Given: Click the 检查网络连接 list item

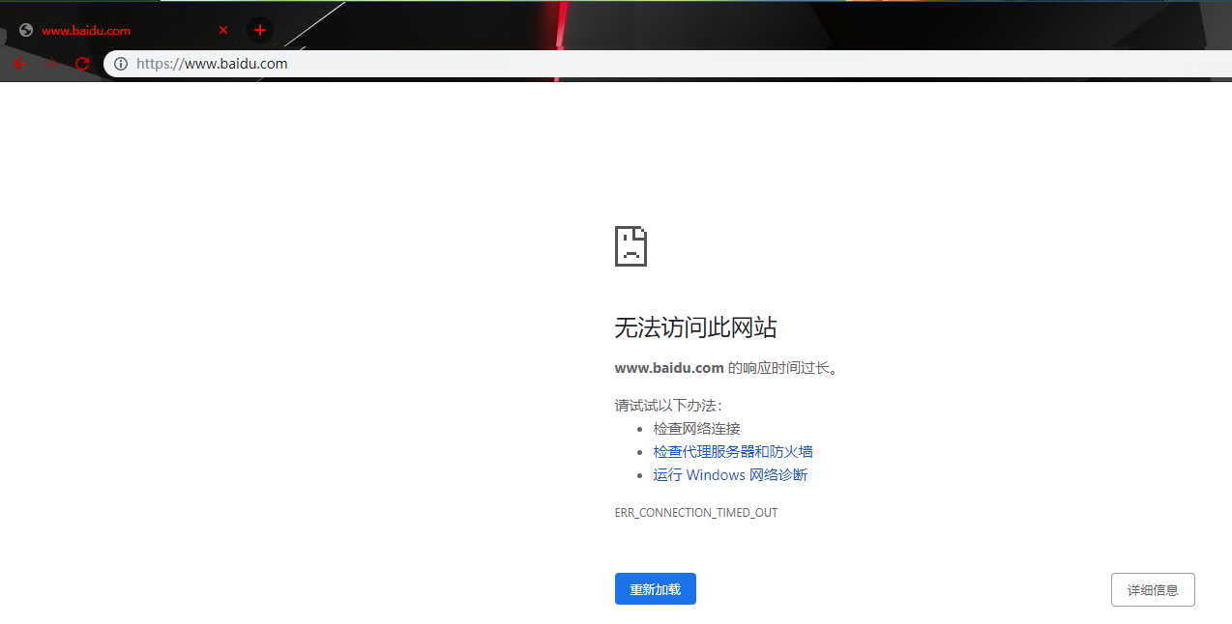Looking at the screenshot, I should (x=696, y=429).
